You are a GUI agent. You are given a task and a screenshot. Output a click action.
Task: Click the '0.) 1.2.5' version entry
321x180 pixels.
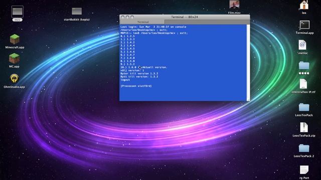tap(127, 36)
